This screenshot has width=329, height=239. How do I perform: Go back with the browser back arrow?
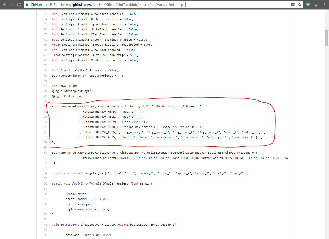(5, 5)
